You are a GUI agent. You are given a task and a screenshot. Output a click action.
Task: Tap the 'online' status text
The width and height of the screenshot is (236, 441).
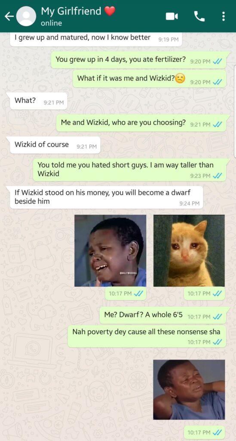pos(51,23)
